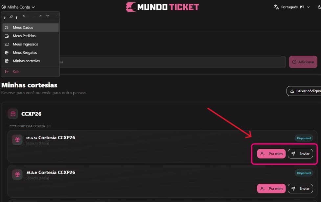Click Pra mim on the second courtesy
The image size is (321, 202).
pyautogui.click(x=271, y=189)
